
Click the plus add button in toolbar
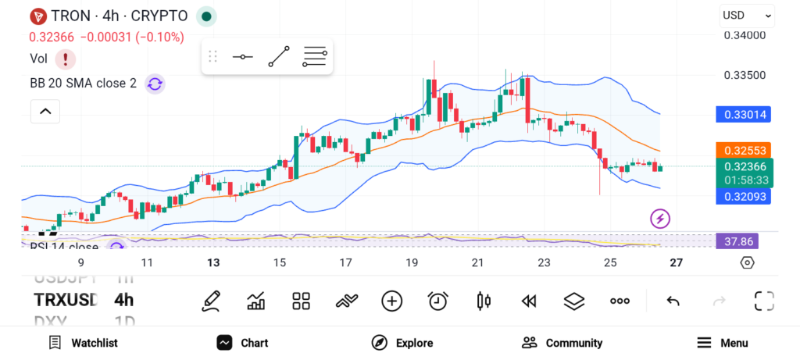coord(391,301)
